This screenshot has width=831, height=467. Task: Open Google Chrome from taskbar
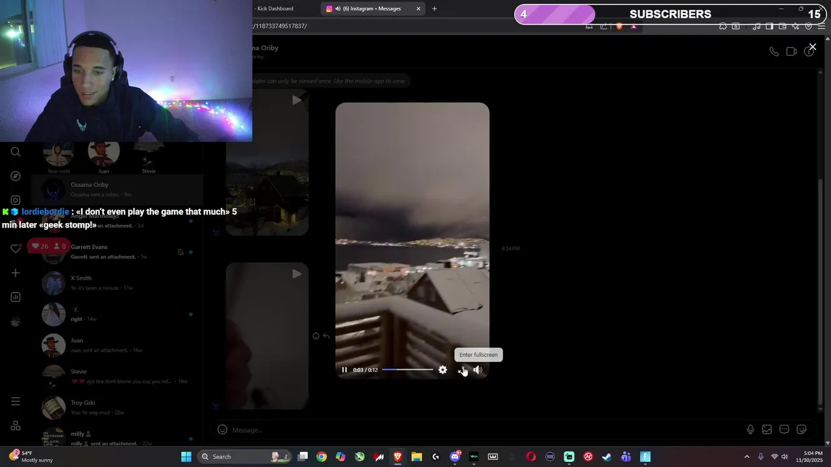pyautogui.click(x=321, y=457)
